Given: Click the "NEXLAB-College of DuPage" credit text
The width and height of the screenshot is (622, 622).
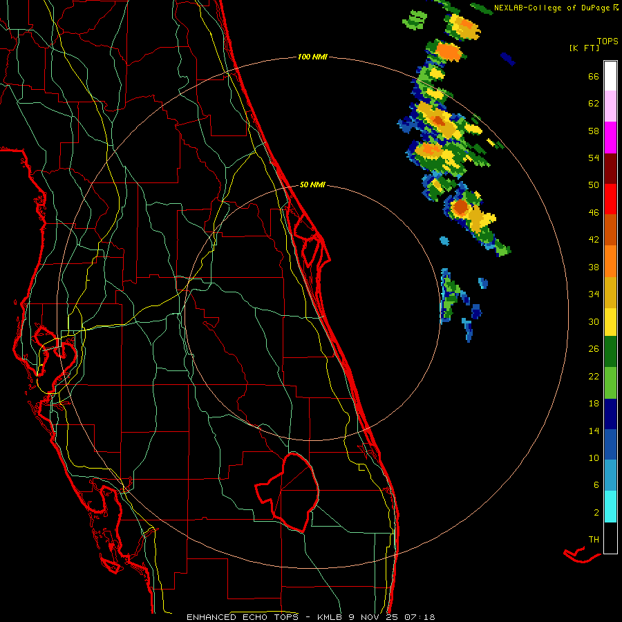Looking at the screenshot, I should (x=552, y=8).
